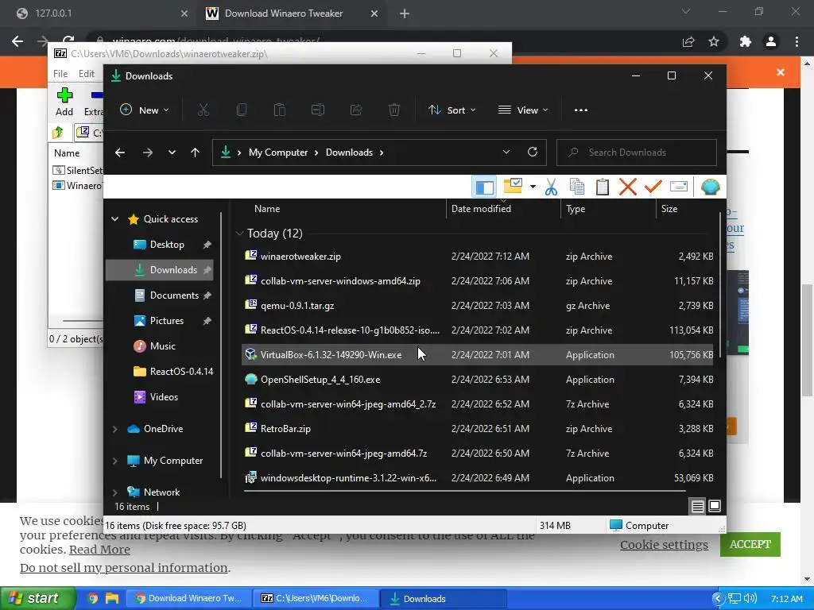Click the orange checkmark Properties icon
Viewport: 814px width, 610px height.
(653, 186)
